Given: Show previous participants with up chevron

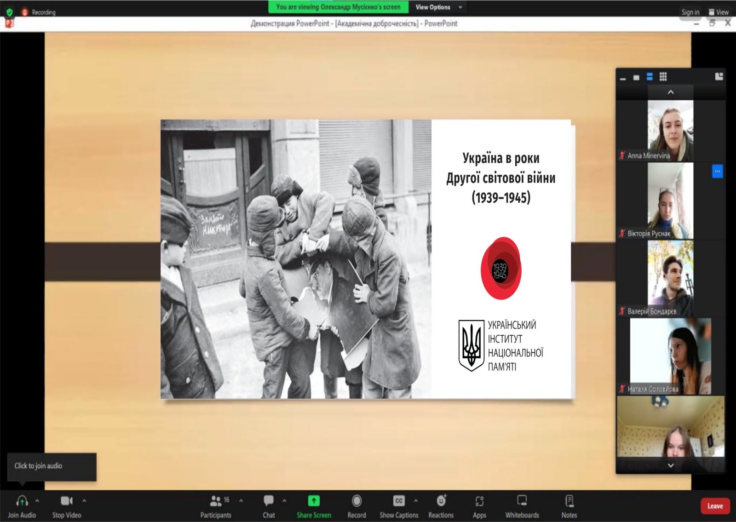Looking at the screenshot, I should (x=671, y=92).
